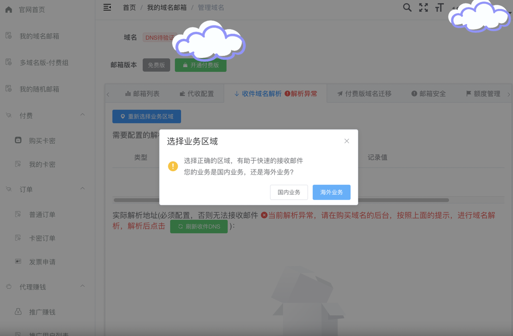Click the 重新选择业务区域 button

pyautogui.click(x=147, y=117)
